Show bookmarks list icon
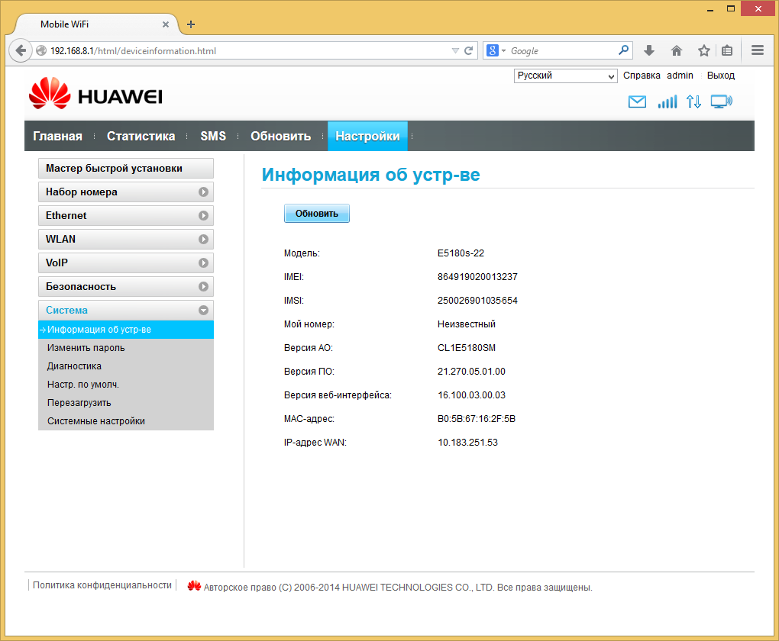Viewport: 779px width, 641px height. (x=727, y=50)
